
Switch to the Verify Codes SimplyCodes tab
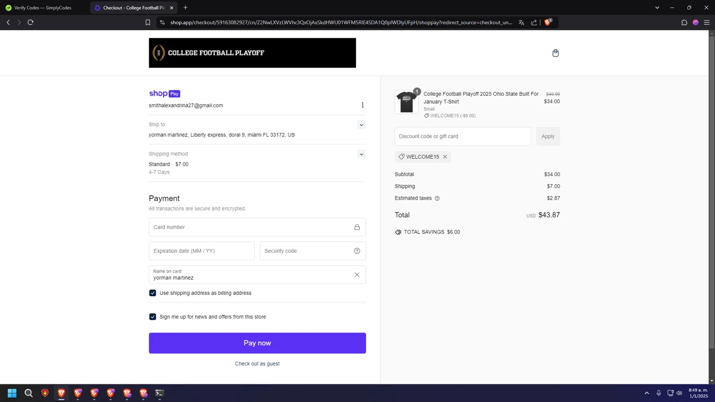coord(43,8)
